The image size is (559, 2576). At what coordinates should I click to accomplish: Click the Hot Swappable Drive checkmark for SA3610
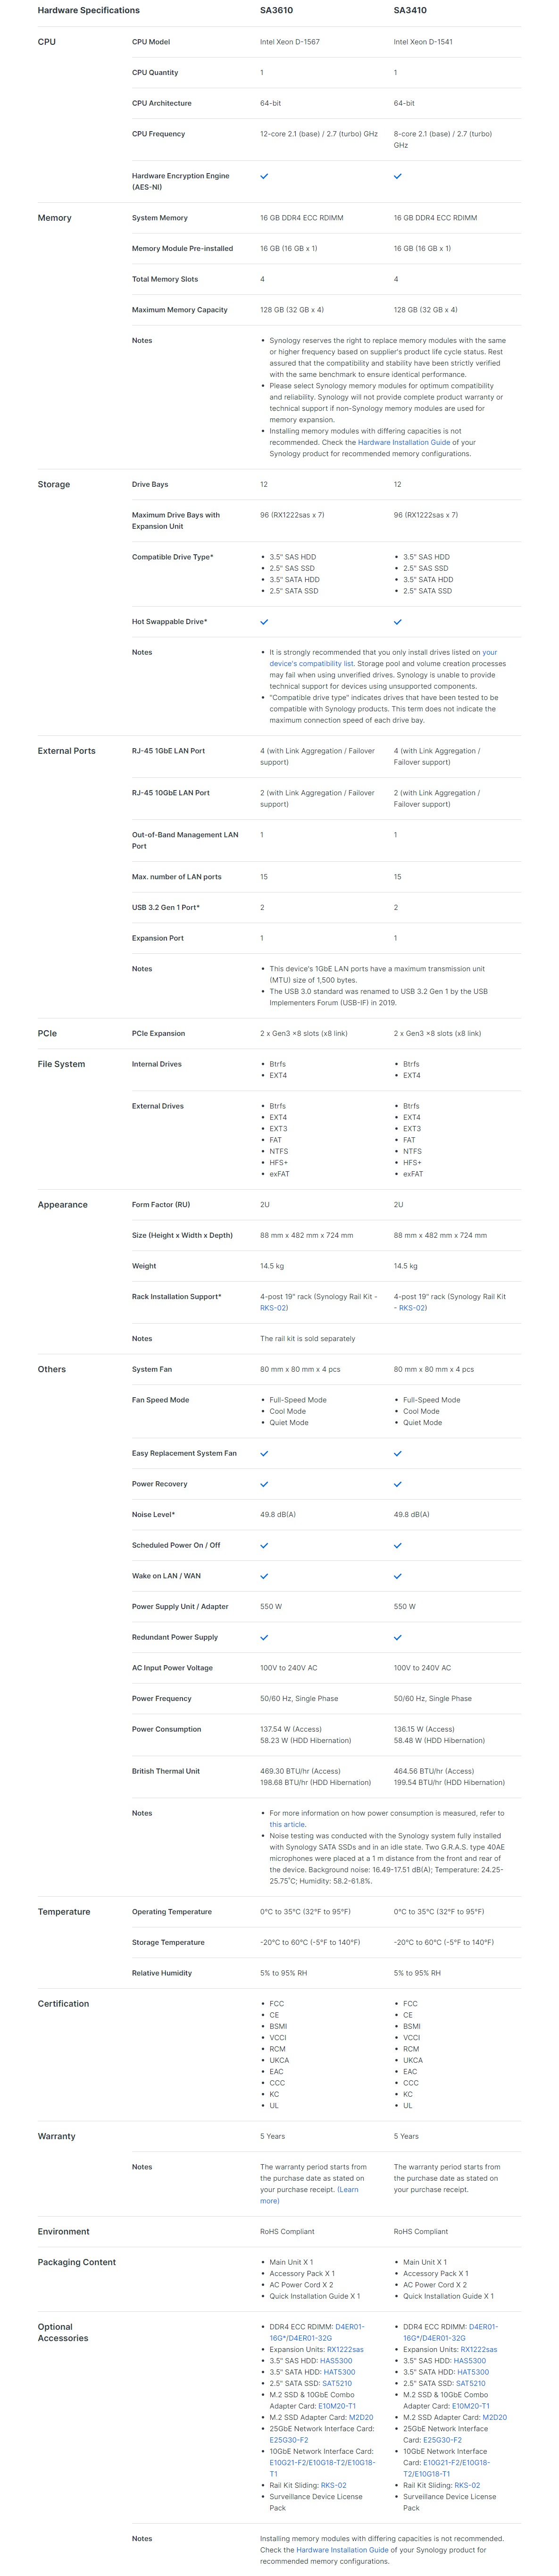(264, 622)
